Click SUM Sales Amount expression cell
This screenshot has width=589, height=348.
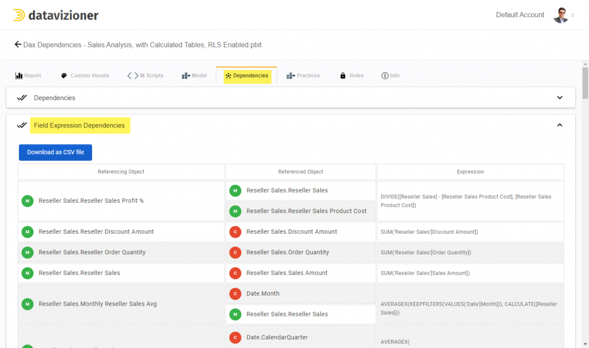[x=471, y=273]
